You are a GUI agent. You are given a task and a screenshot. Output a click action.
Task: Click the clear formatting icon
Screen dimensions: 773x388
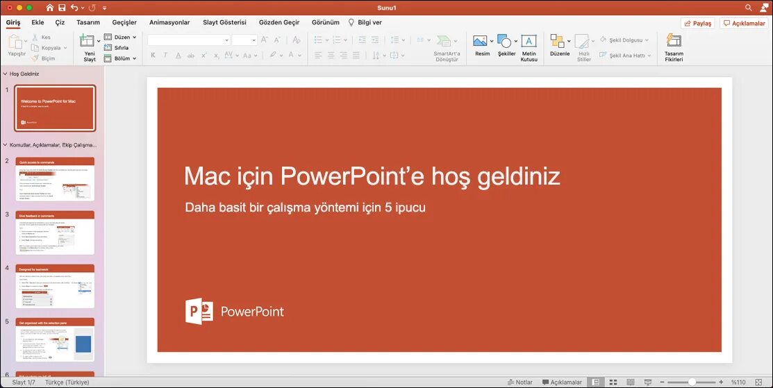pyautogui.click(x=297, y=40)
